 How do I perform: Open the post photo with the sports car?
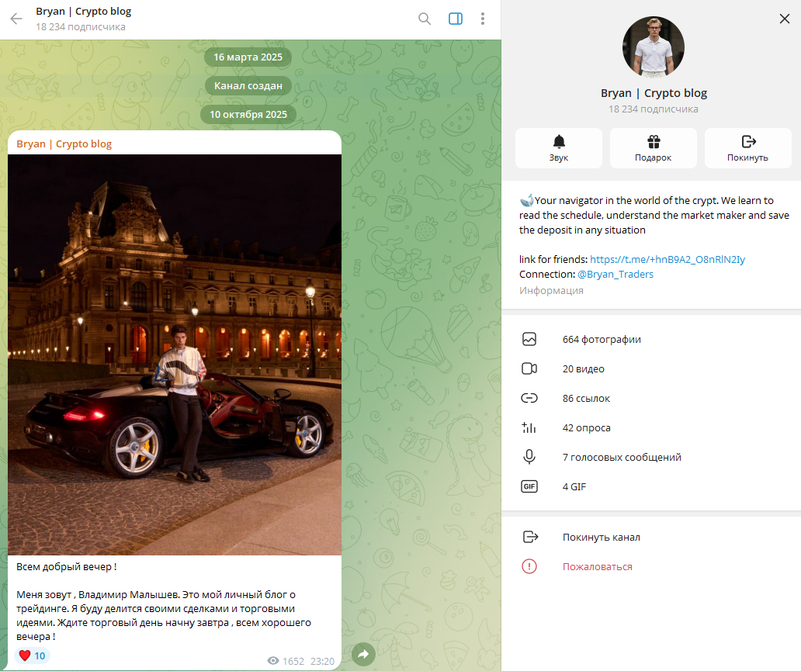(175, 355)
